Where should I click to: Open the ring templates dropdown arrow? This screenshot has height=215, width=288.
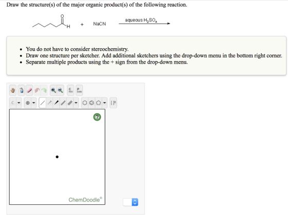pos(104,103)
